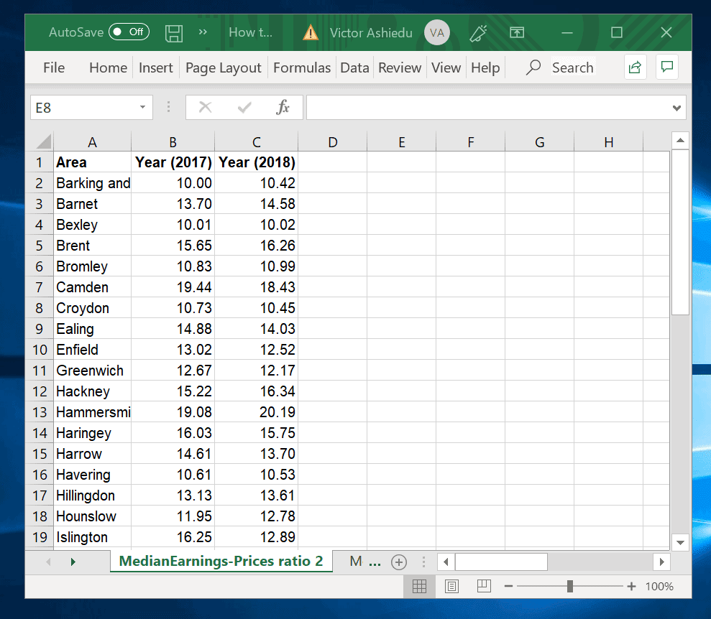Click the zoom slider handle

pos(570,587)
